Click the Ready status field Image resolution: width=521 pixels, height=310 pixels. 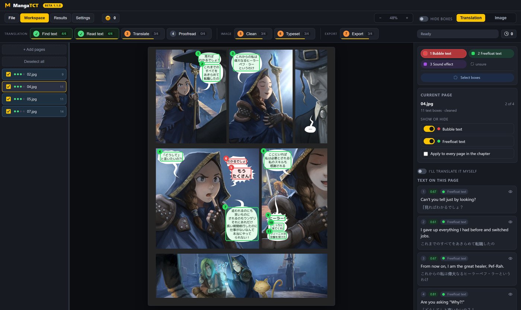pyautogui.click(x=457, y=34)
